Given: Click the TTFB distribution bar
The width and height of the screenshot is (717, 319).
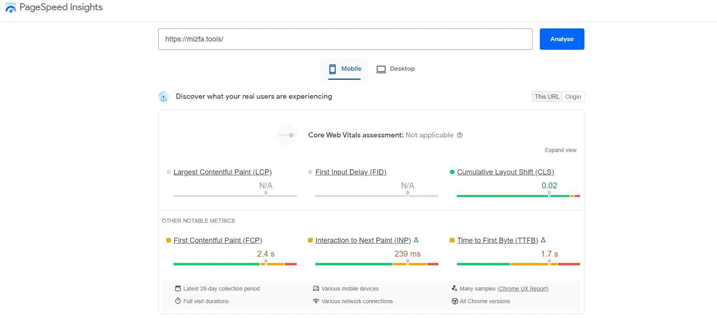Looking at the screenshot, I should click(519, 264).
